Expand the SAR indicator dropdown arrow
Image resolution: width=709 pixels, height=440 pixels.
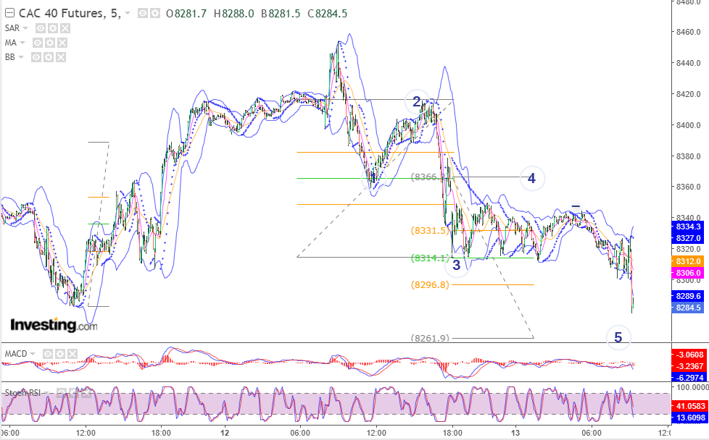(25, 28)
